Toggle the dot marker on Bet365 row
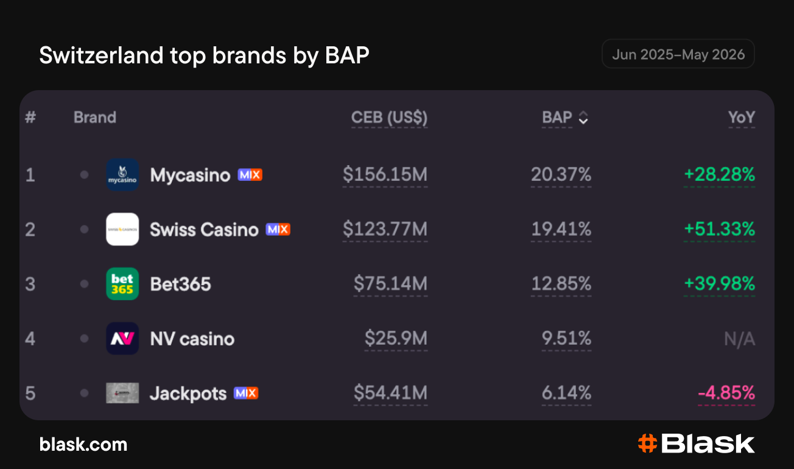 84,284
